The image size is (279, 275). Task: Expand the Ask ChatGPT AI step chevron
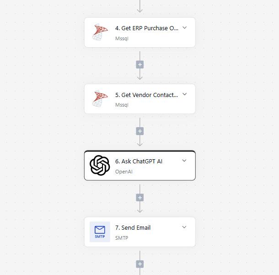[x=184, y=161]
